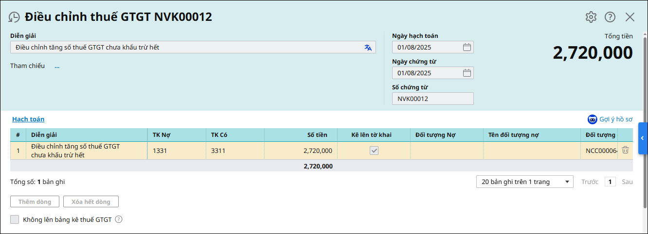Select the Hạch toán tab
Screen dimensions: 648x234
(28, 119)
